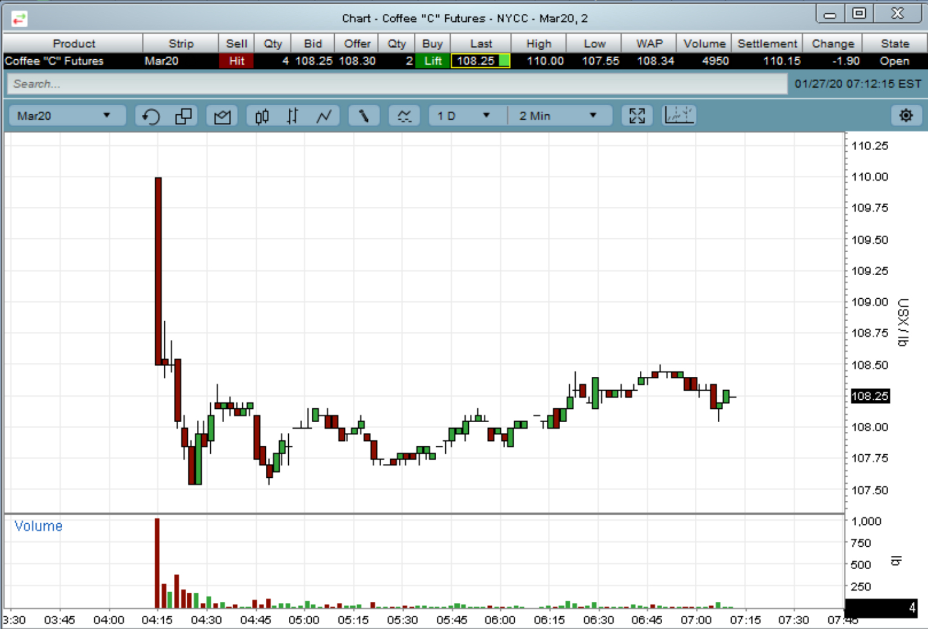Click the Volume column header
The height and width of the screenshot is (629, 928).
coord(704,44)
